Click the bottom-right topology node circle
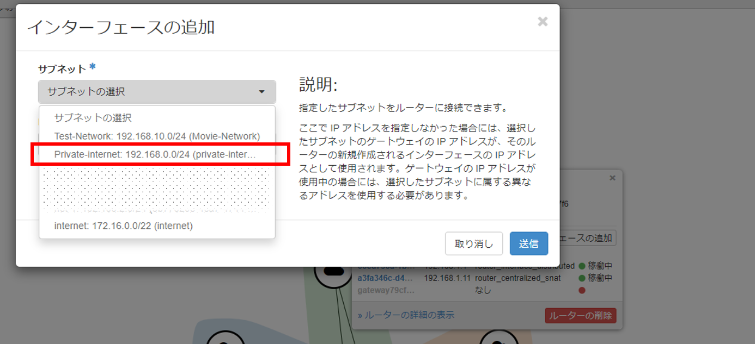Screen dimensions: 755x344 [x=497, y=338]
